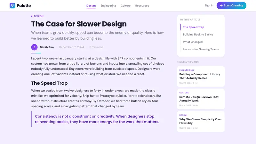The width and height of the screenshot is (256, 144).
Task: Click the IN THIS ARTICLE heading
Action: click(190, 20)
